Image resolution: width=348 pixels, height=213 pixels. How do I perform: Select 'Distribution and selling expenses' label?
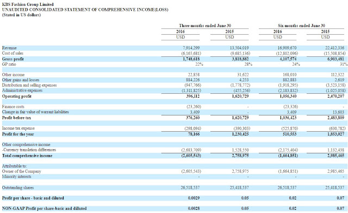tap(29, 85)
